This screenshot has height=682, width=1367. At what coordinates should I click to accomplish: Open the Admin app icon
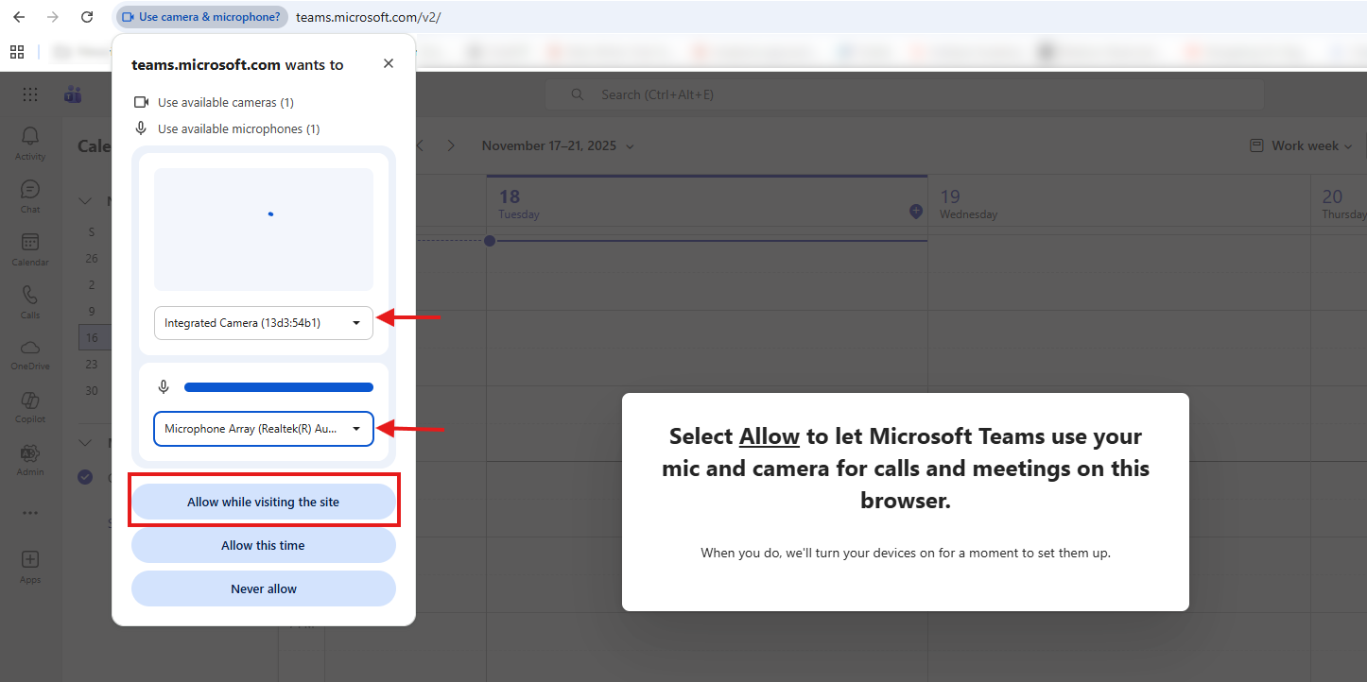coord(30,459)
